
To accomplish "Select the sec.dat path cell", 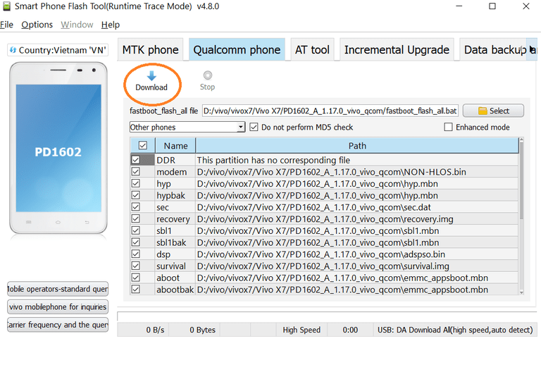I will pyautogui.click(x=357, y=207).
